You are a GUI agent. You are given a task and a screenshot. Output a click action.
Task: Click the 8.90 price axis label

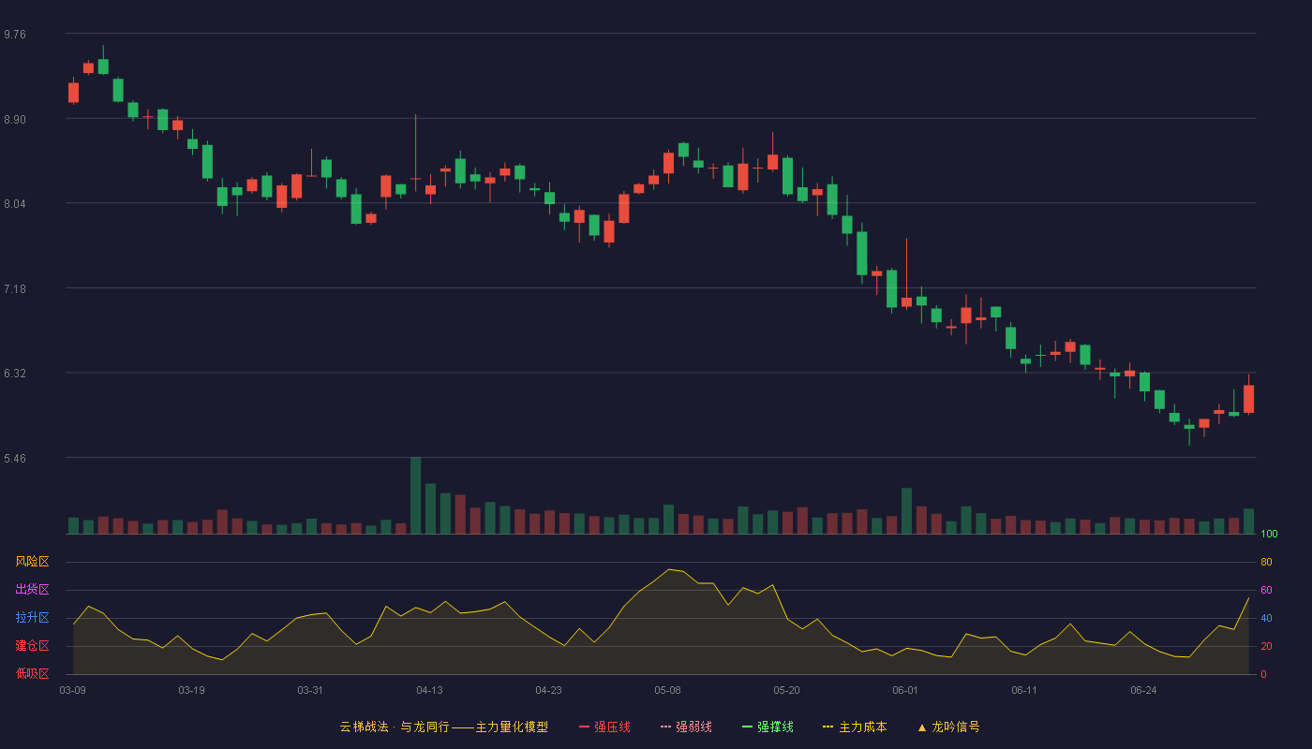15,119
